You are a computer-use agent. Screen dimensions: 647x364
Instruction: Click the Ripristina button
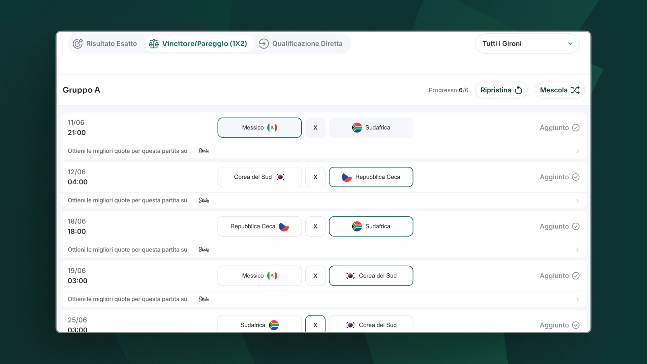pos(501,90)
